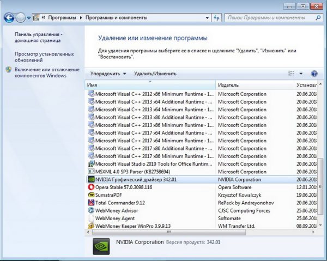327x261 pixels.
Task: Click publisher RePack by Andreyonohov cell
Action: pyautogui.click(x=246, y=203)
